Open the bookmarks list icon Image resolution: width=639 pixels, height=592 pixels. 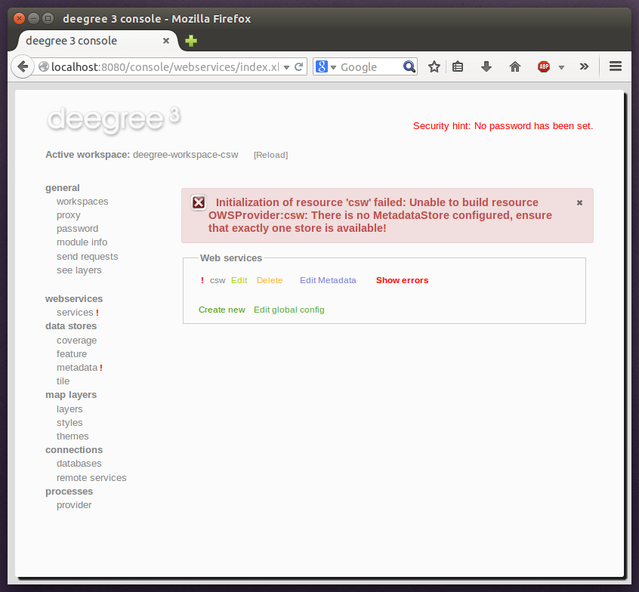point(458,66)
